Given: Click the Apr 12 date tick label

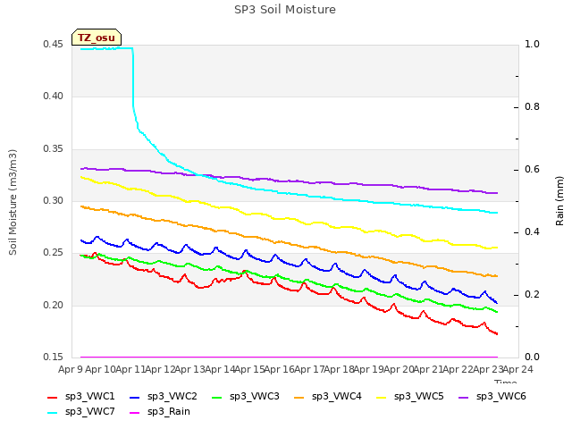Looking at the screenshot, I should tap(160, 369).
